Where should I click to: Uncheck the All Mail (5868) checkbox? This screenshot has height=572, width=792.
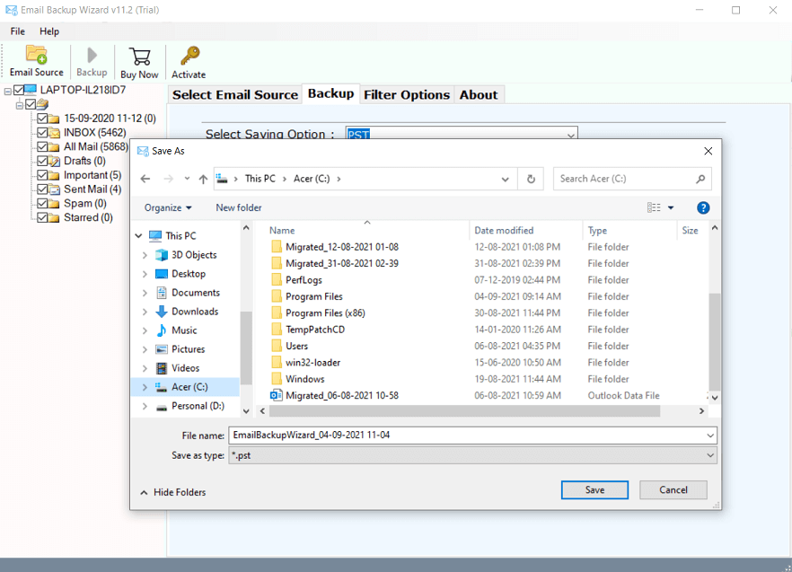[42, 146]
